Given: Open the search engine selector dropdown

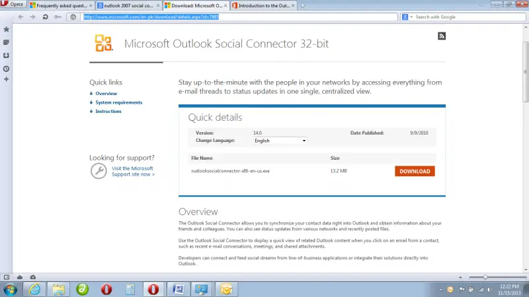Looking at the screenshot, I should (x=407, y=17).
